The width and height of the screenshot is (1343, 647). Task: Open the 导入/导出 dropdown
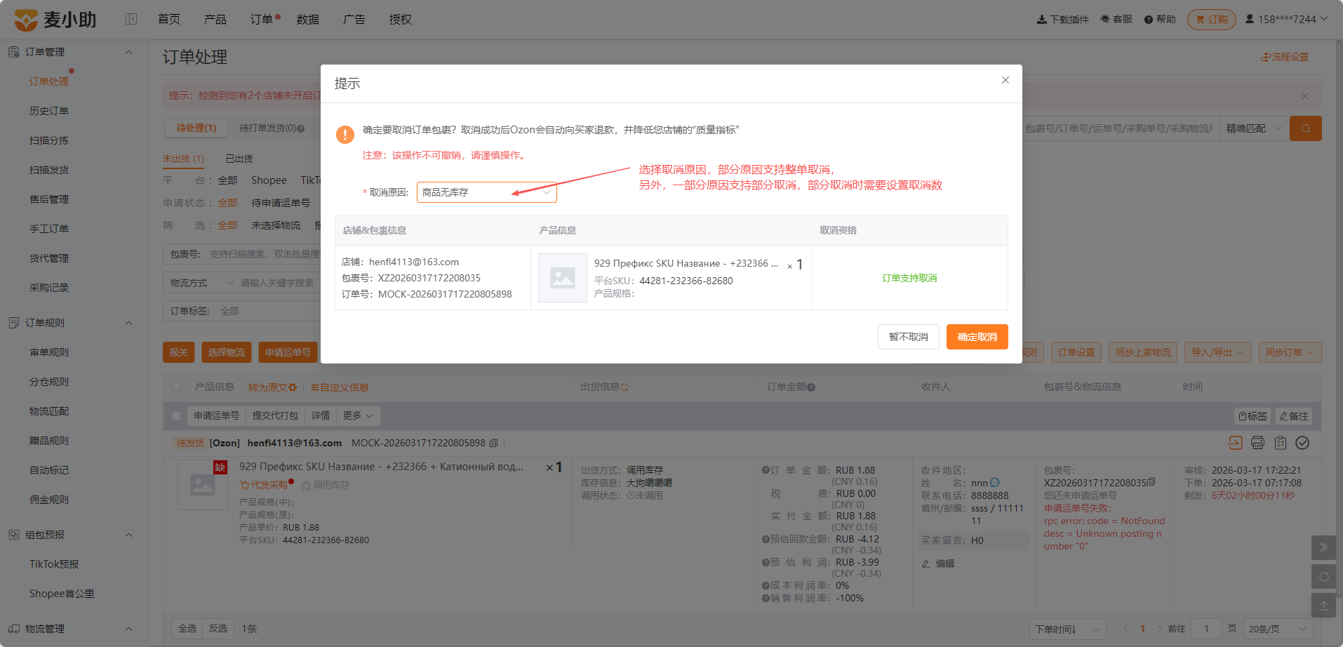pos(1217,352)
